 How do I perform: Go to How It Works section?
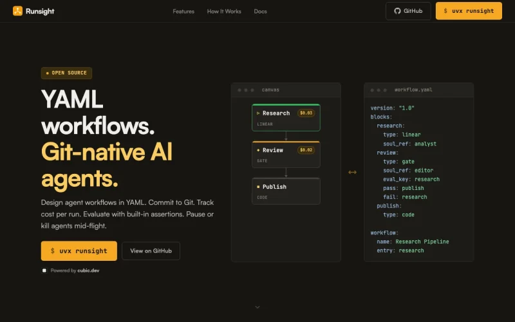point(224,11)
